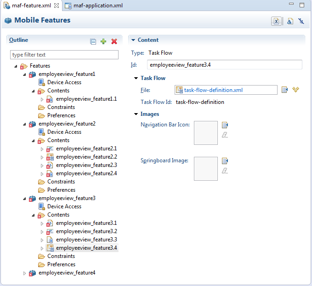Screen dimensions: 312x286
Task: Click the maf-feature.xml tab file icon
Action: coord(7,6)
